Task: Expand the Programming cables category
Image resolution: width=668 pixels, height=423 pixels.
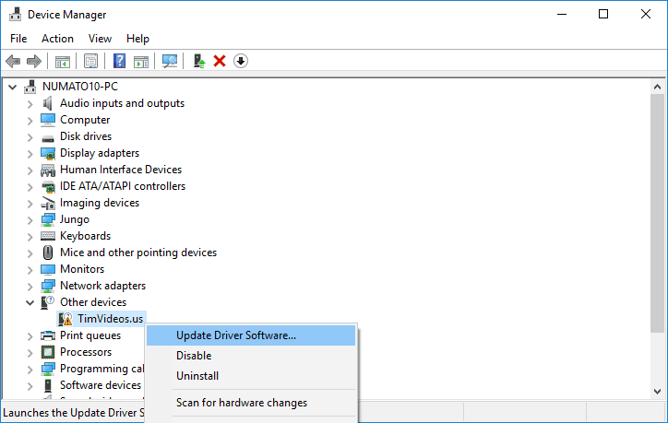Action: coord(30,370)
